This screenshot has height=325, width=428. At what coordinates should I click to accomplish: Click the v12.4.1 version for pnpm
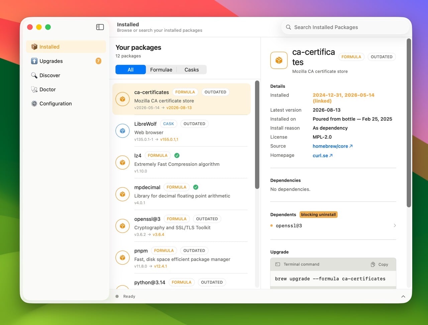[160, 266]
